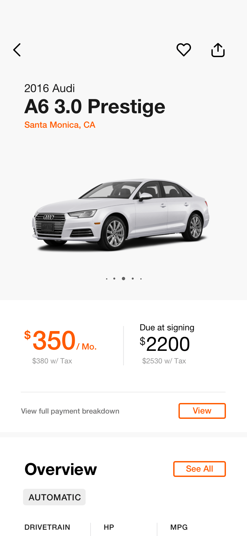
Task: Tap the white Audi car photo
Action: pyautogui.click(x=121, y=215)
